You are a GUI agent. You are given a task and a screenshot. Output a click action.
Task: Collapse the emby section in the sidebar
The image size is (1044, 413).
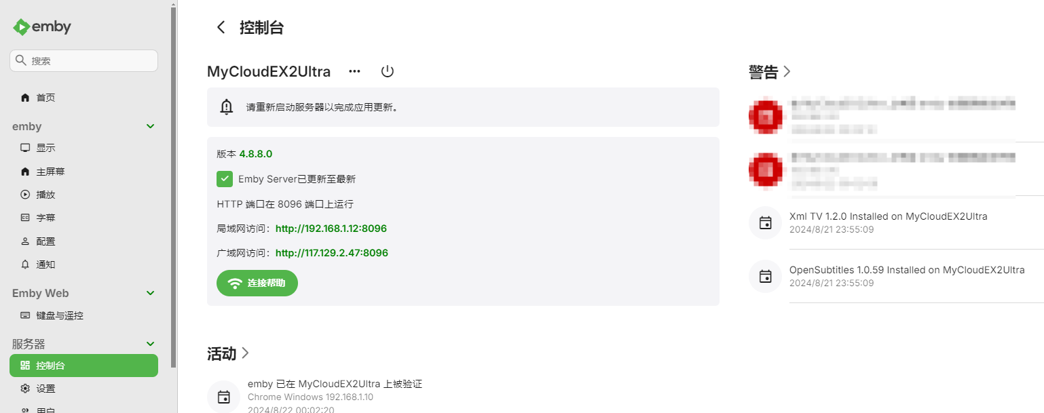(151, 126)
